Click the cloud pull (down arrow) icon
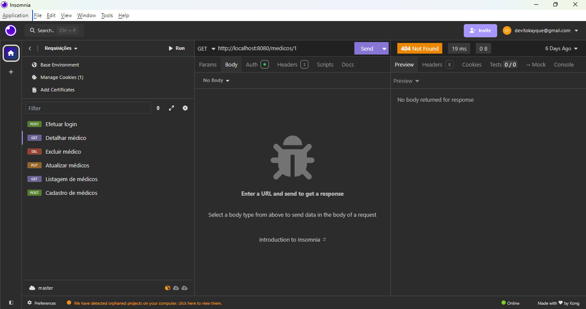 point(176,288)
